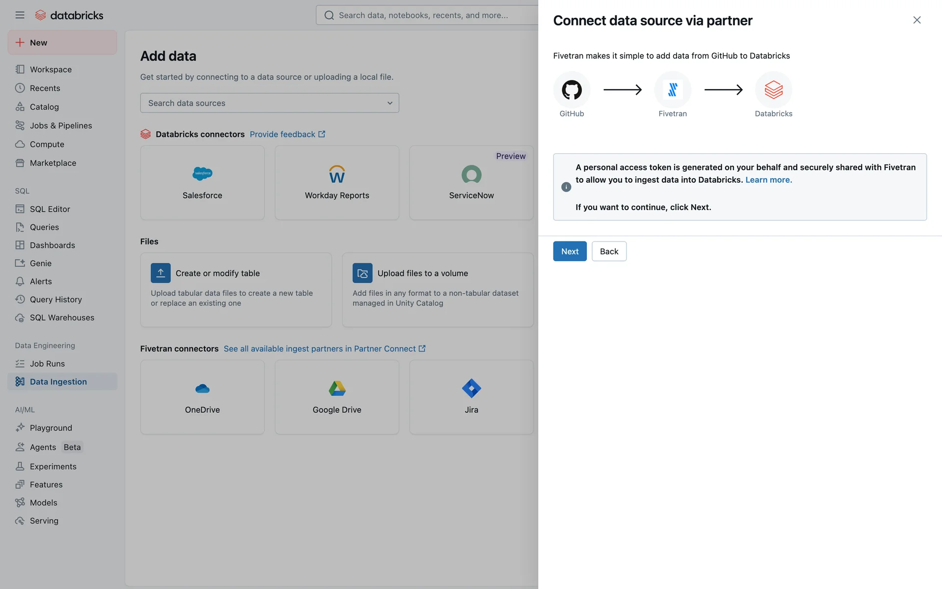Go to SQL Warehouses in the sidebar

coord(62,318)
